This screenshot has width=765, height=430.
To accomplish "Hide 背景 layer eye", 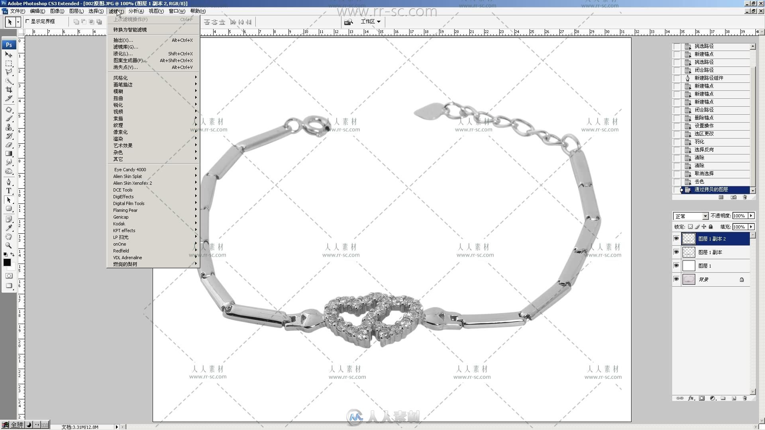I will point(676,279).
